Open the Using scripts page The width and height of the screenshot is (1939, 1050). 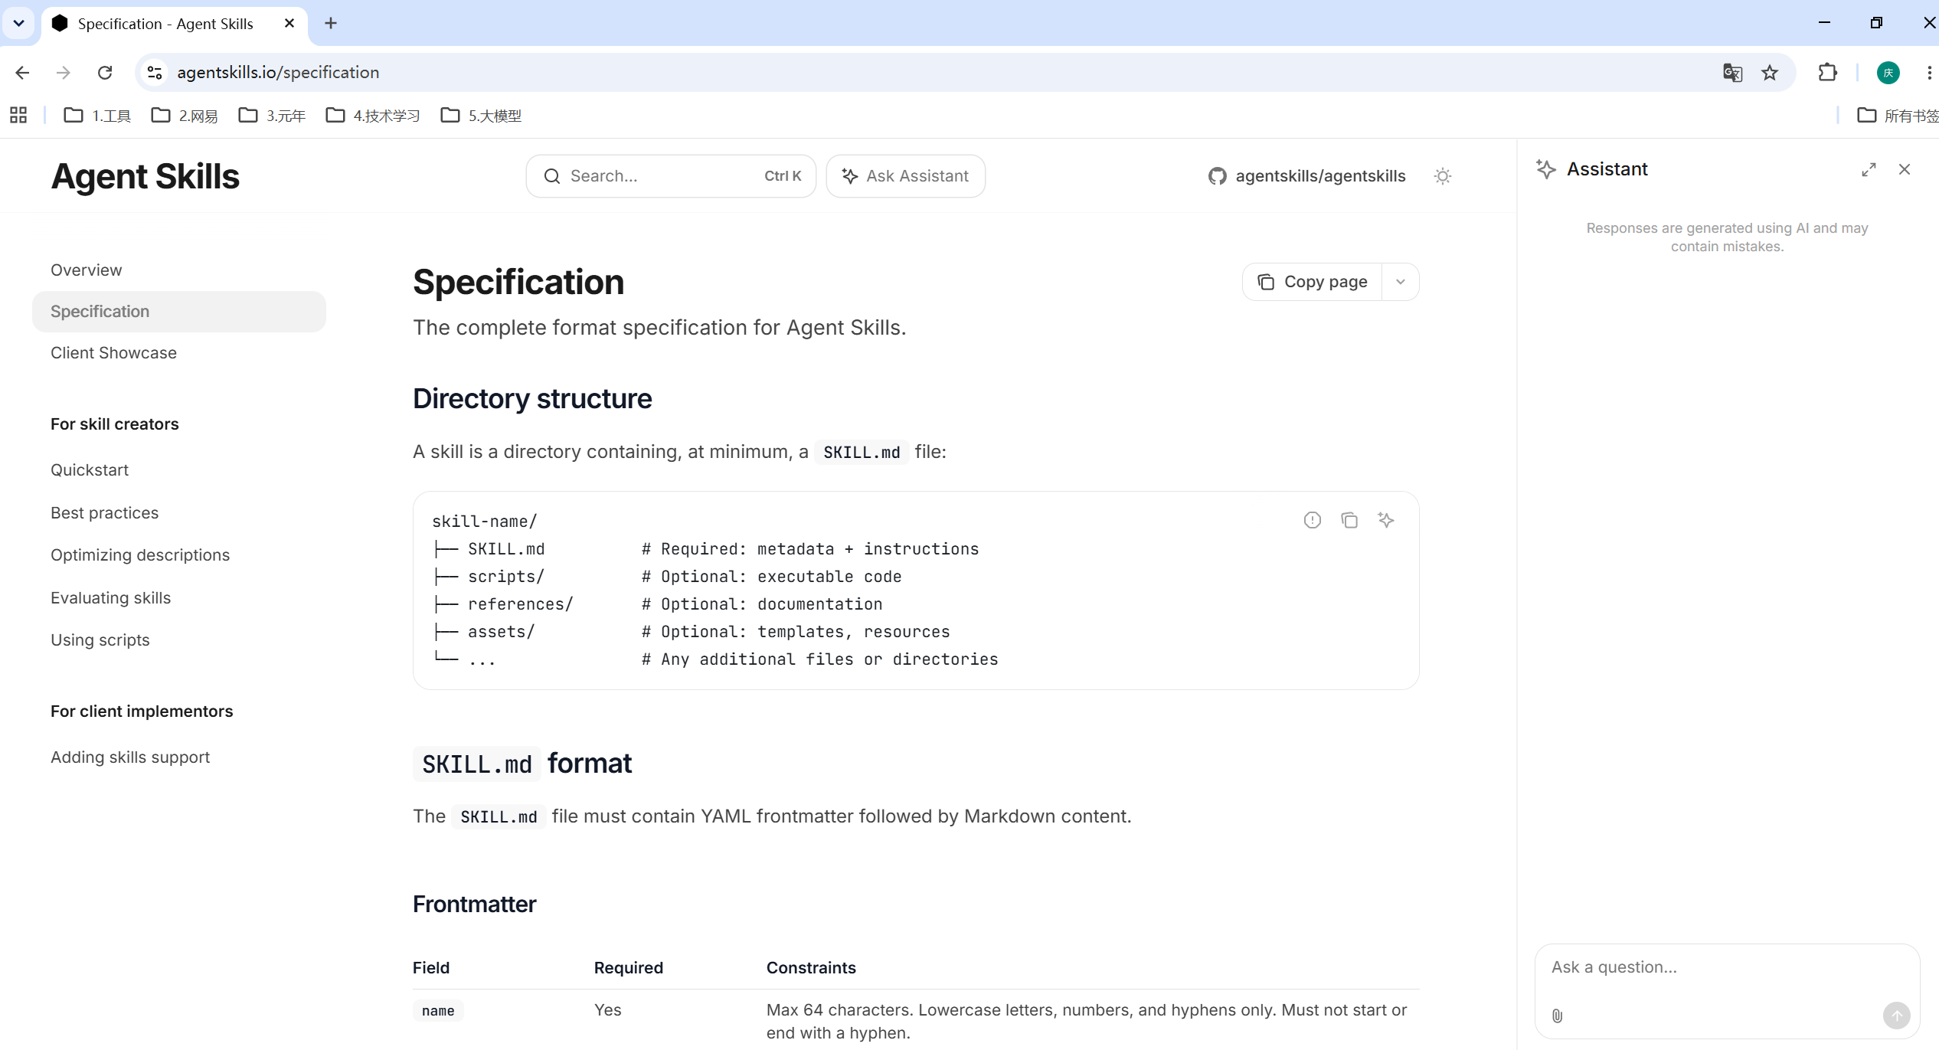(x=100, y=640)
